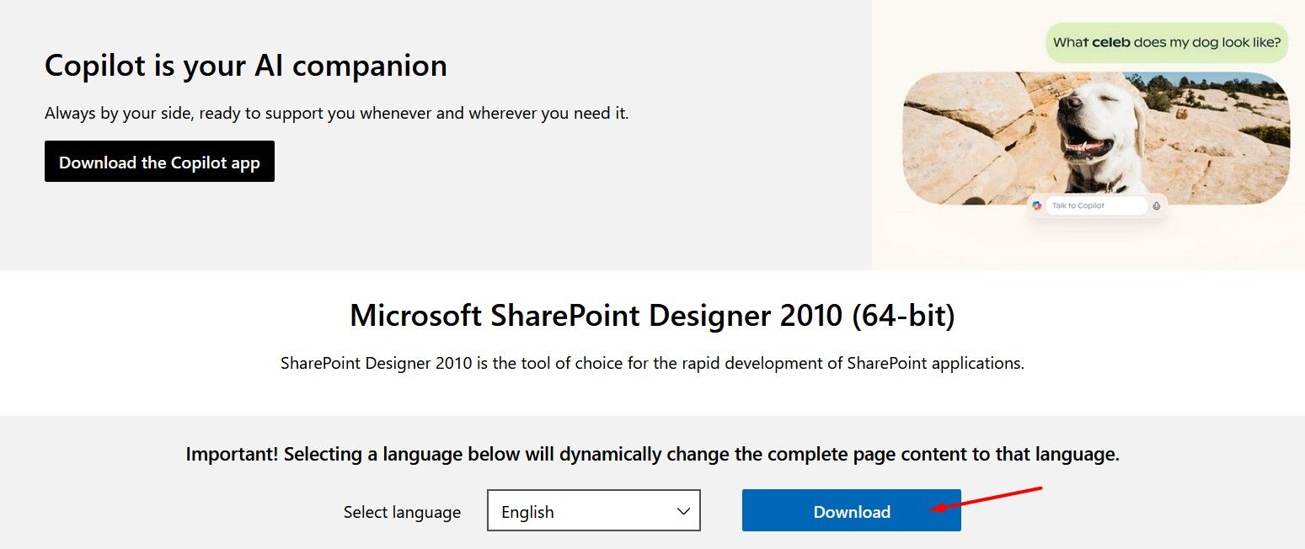Click the red arrow annotation's arrowhead
The width and height of the screenshot is (1305, 549).
tap(935, 509)
